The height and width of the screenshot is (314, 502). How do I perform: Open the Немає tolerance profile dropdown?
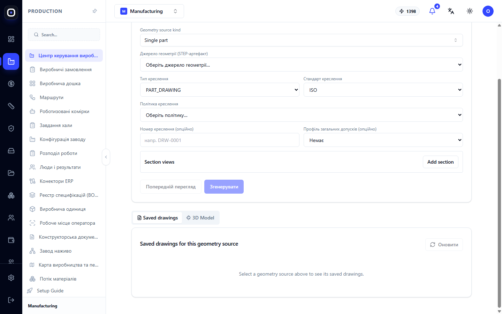click(x=383, y=140)
